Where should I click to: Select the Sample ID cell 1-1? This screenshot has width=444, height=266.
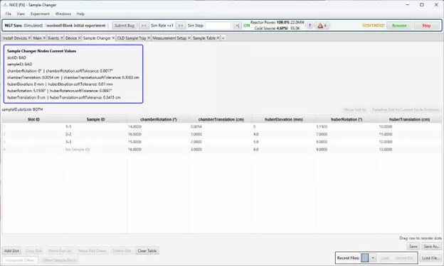coord(96,127)
